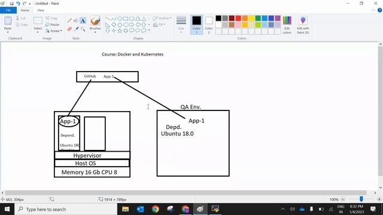Viewport: 383px width, 215px height.
Task: Pick the purple color swatch
Action: 278,18
